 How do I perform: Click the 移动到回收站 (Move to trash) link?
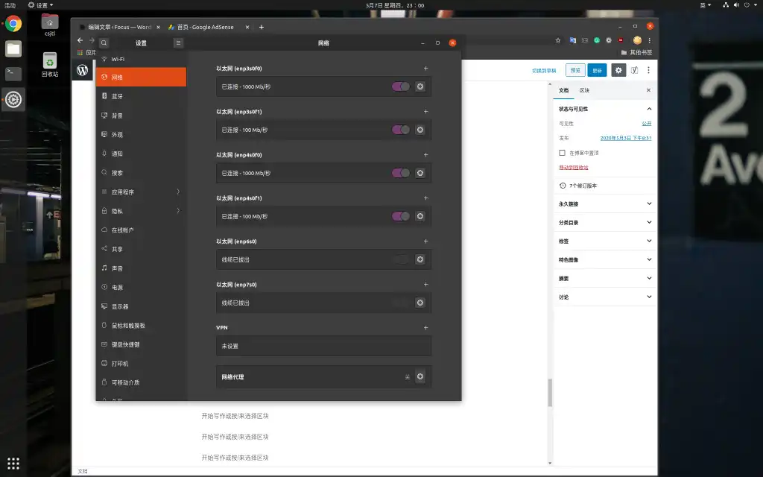pos(578,167)
